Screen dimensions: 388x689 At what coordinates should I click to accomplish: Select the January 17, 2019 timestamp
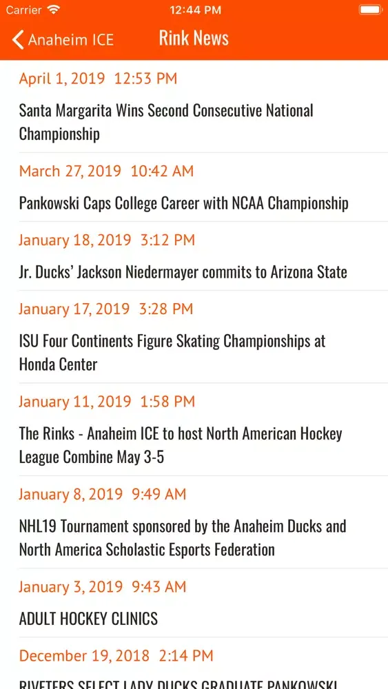tap(106, 309)
